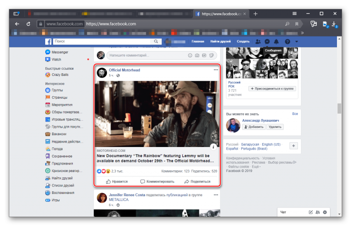Open Погода in sidebar
This screenshot has width=351, height=226.
(54, 149)
